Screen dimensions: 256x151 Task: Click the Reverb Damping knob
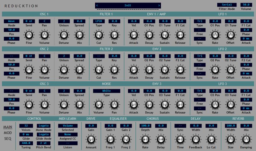246,139
